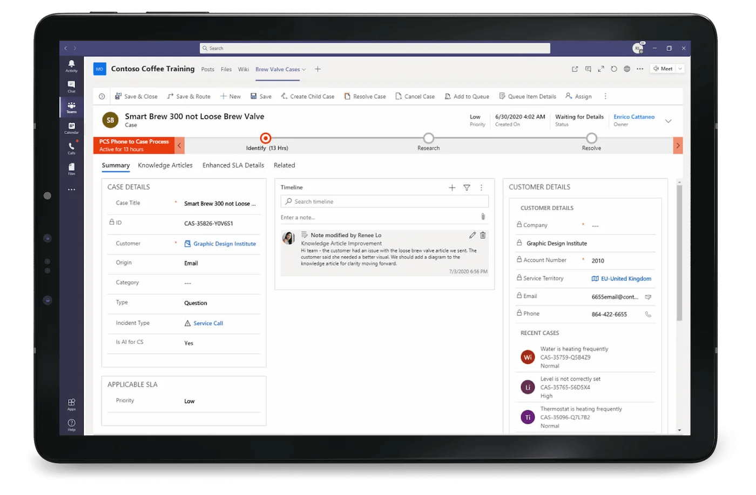
Task: Select the Resolve process stage
Action: 591,138
